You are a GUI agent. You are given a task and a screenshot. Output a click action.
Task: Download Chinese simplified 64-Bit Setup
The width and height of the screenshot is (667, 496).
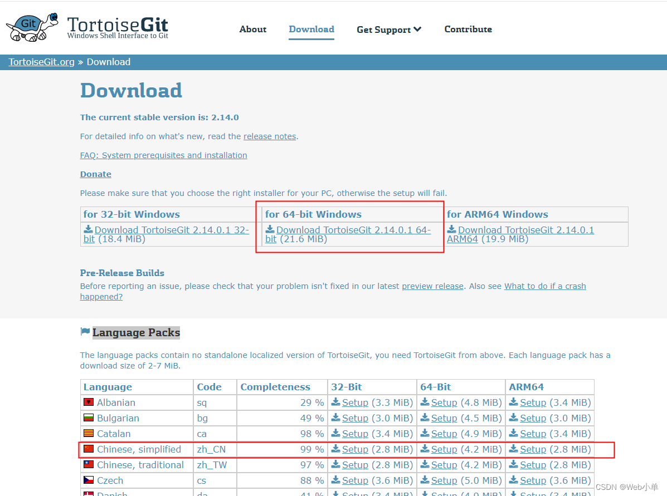pos(444,449)
